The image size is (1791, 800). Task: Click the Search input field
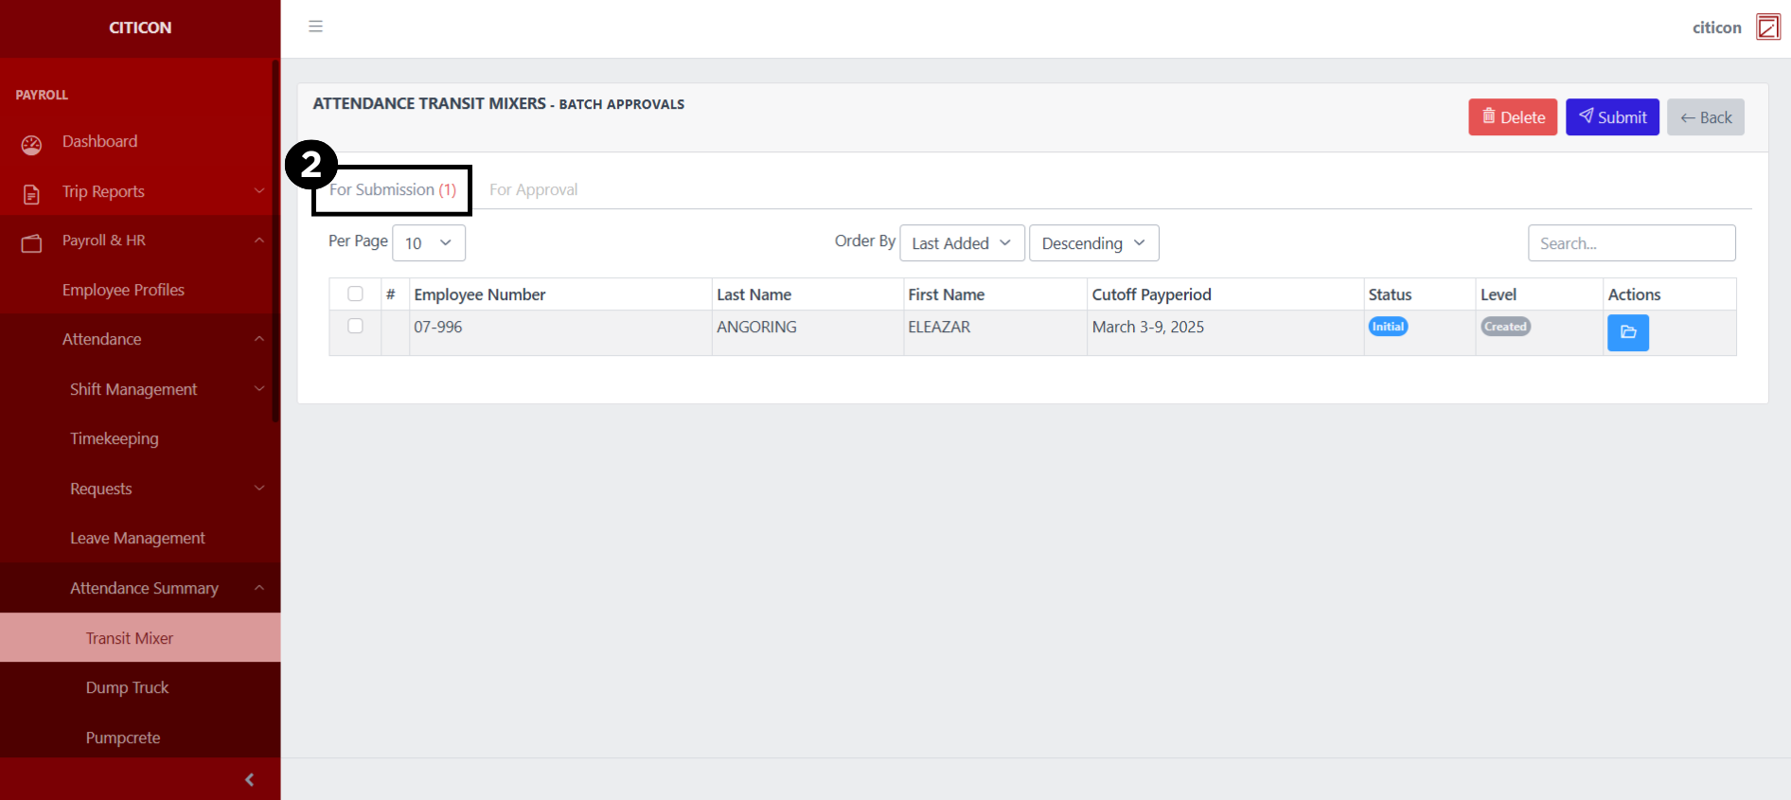click(1631, 243)
